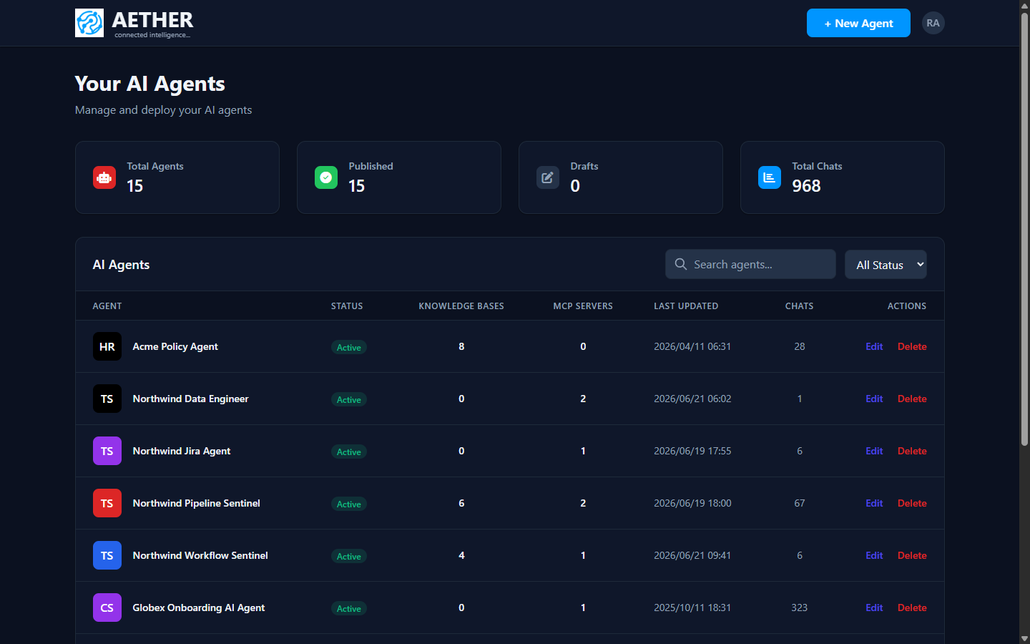This screenshot has width=1030, height=644.
Task: Click the CHATS column header
Action: point(799,306)
